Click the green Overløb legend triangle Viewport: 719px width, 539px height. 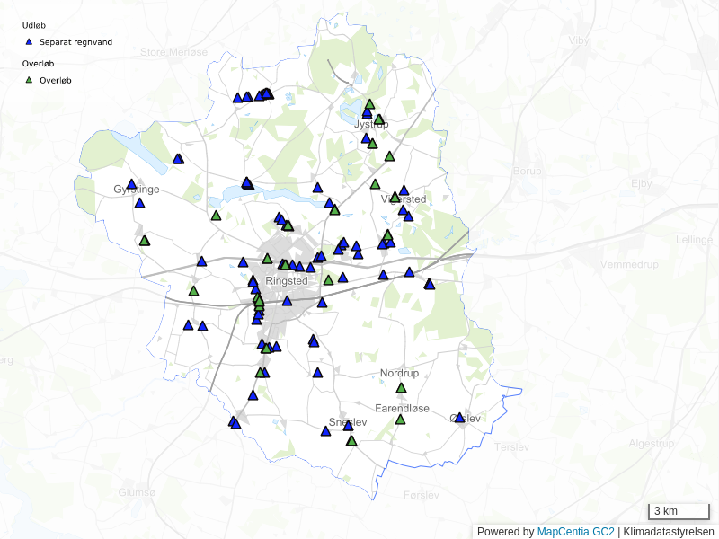[x=29, y=80]
